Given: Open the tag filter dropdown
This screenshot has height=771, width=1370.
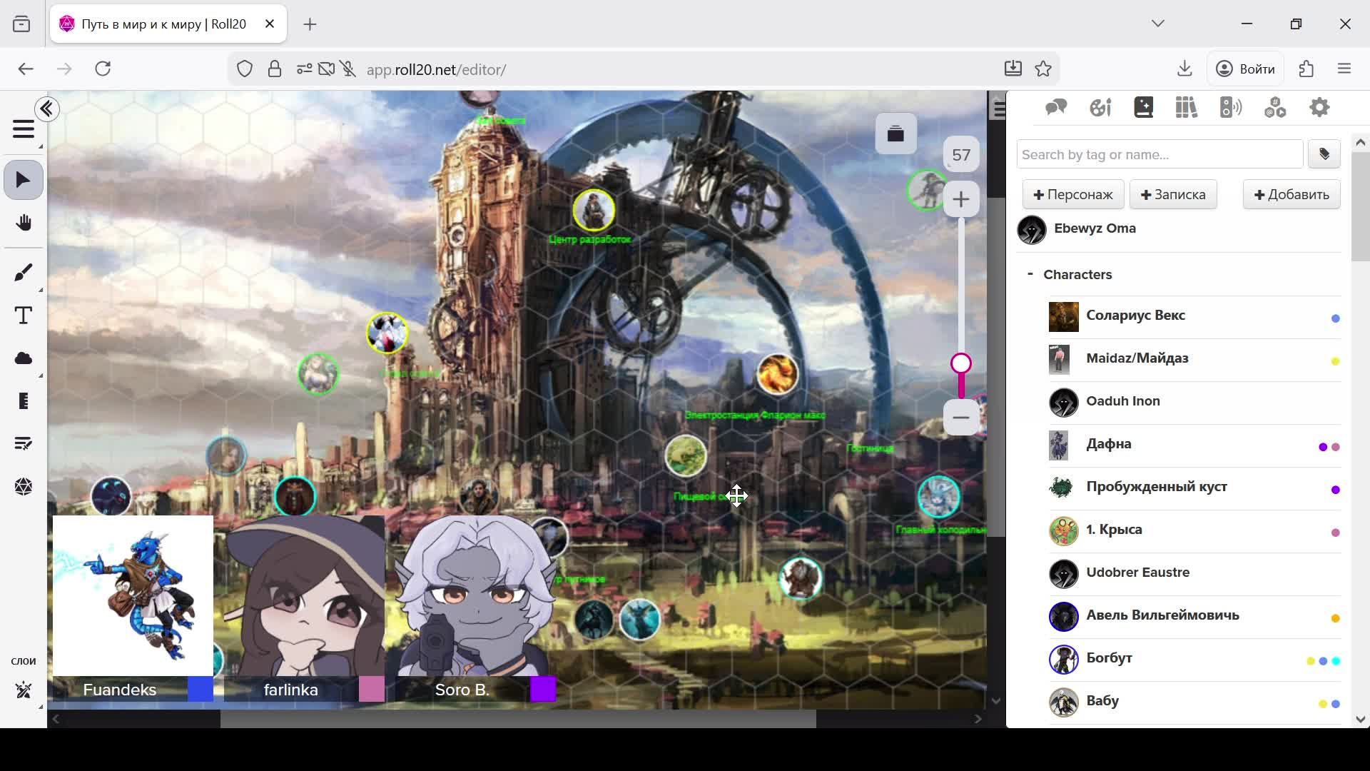Looking at the screenshot, I should tap(1324, 154).
